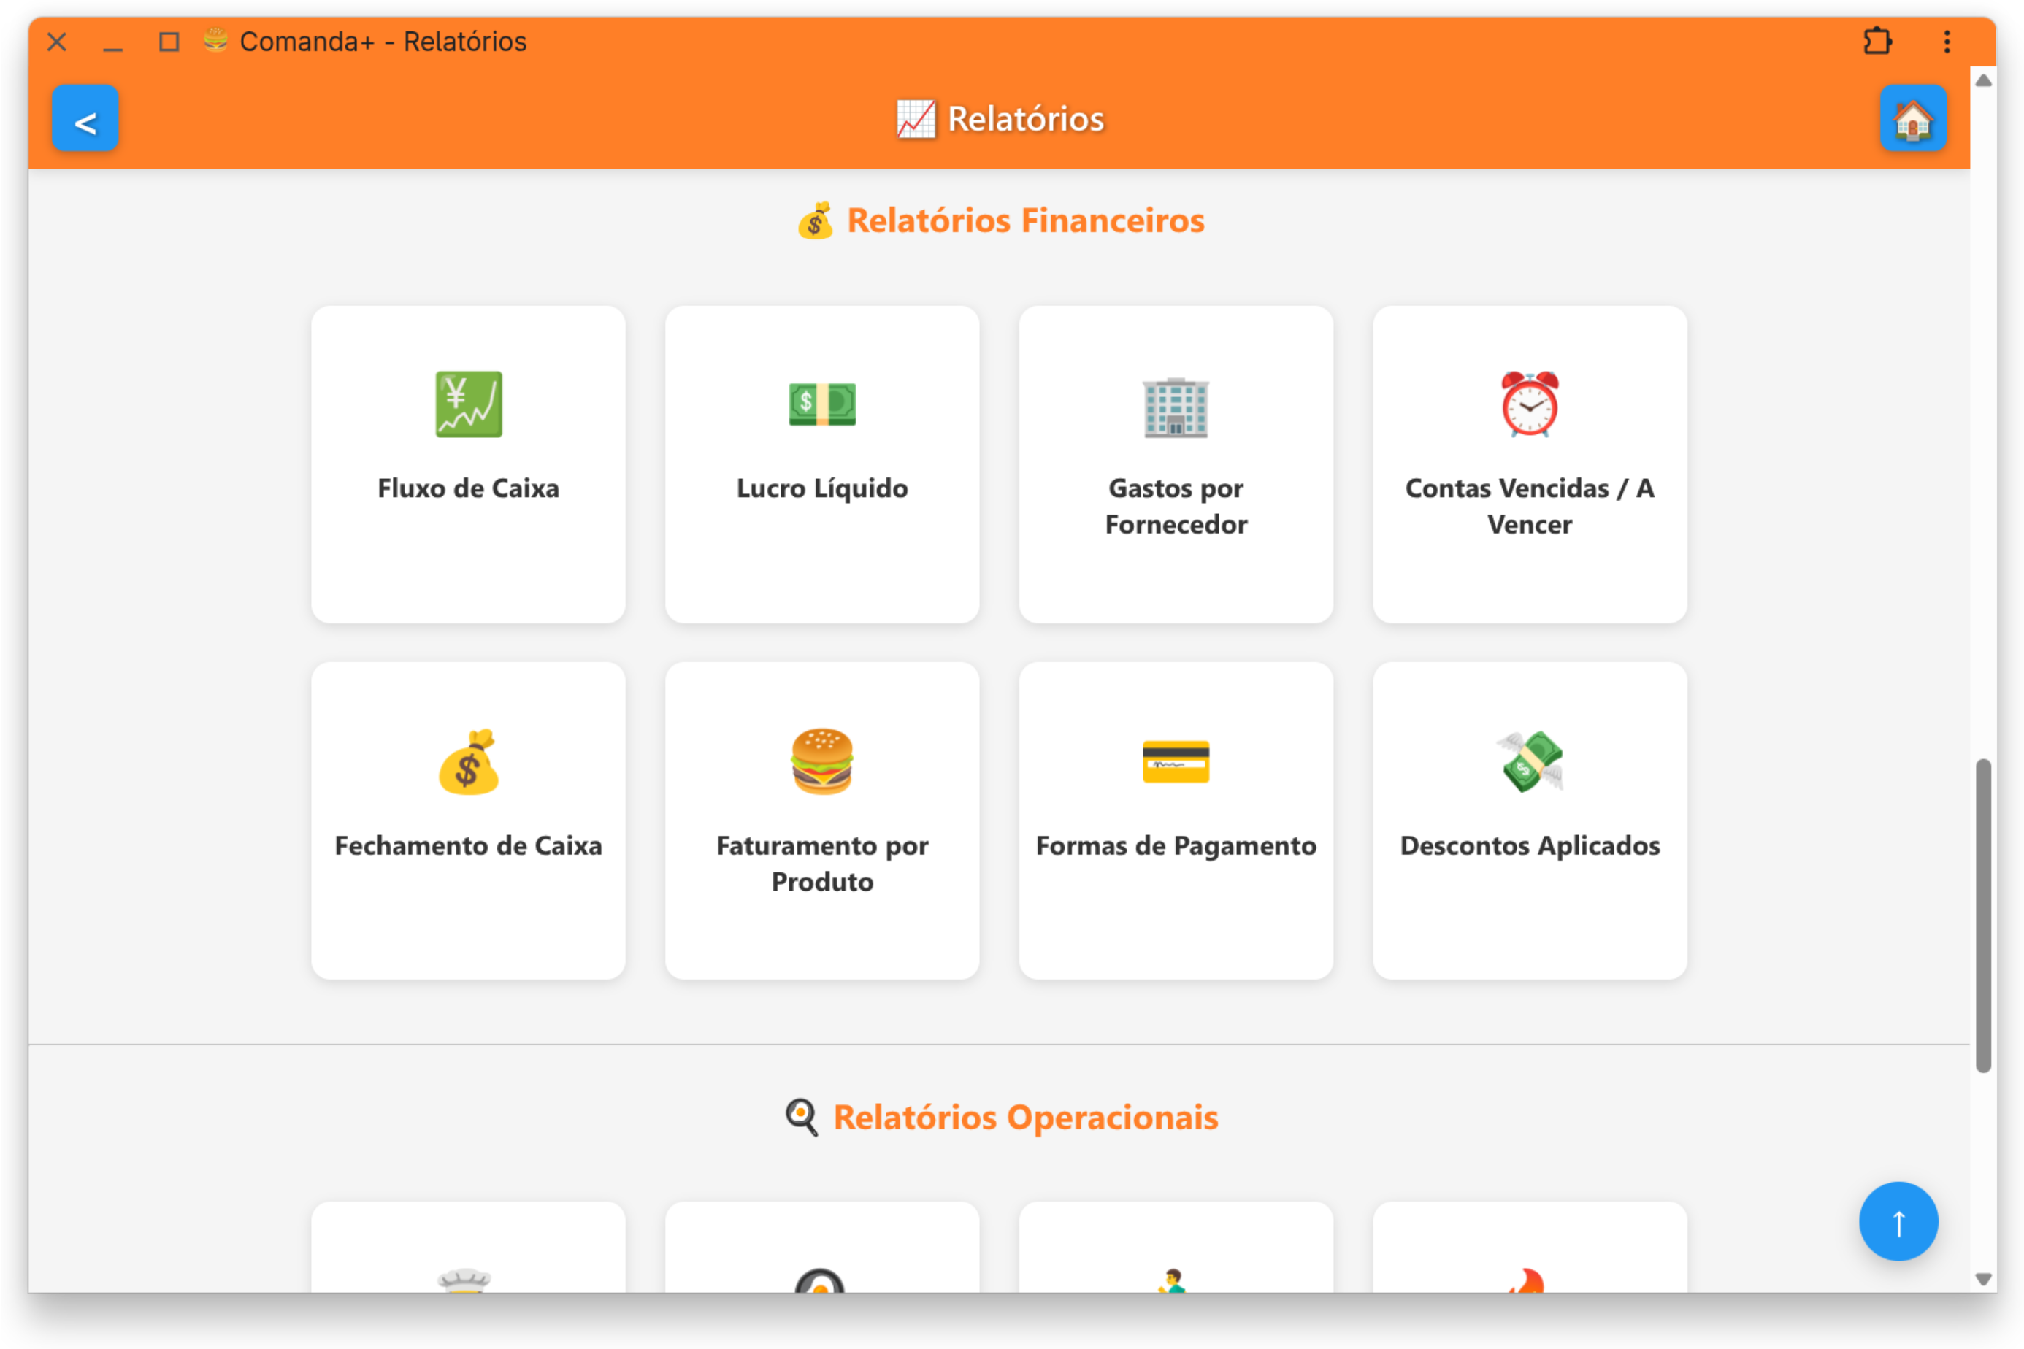Open the Faturamento por Produto report
2024x1349 pixels.
822,822
